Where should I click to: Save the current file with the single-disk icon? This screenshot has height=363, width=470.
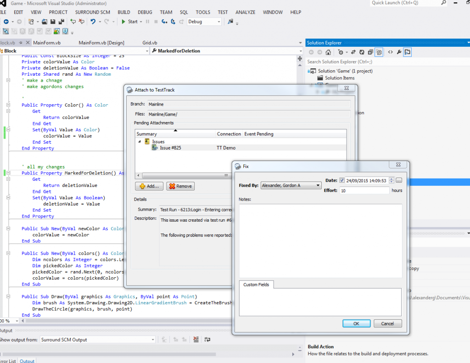tap(53, 22)
